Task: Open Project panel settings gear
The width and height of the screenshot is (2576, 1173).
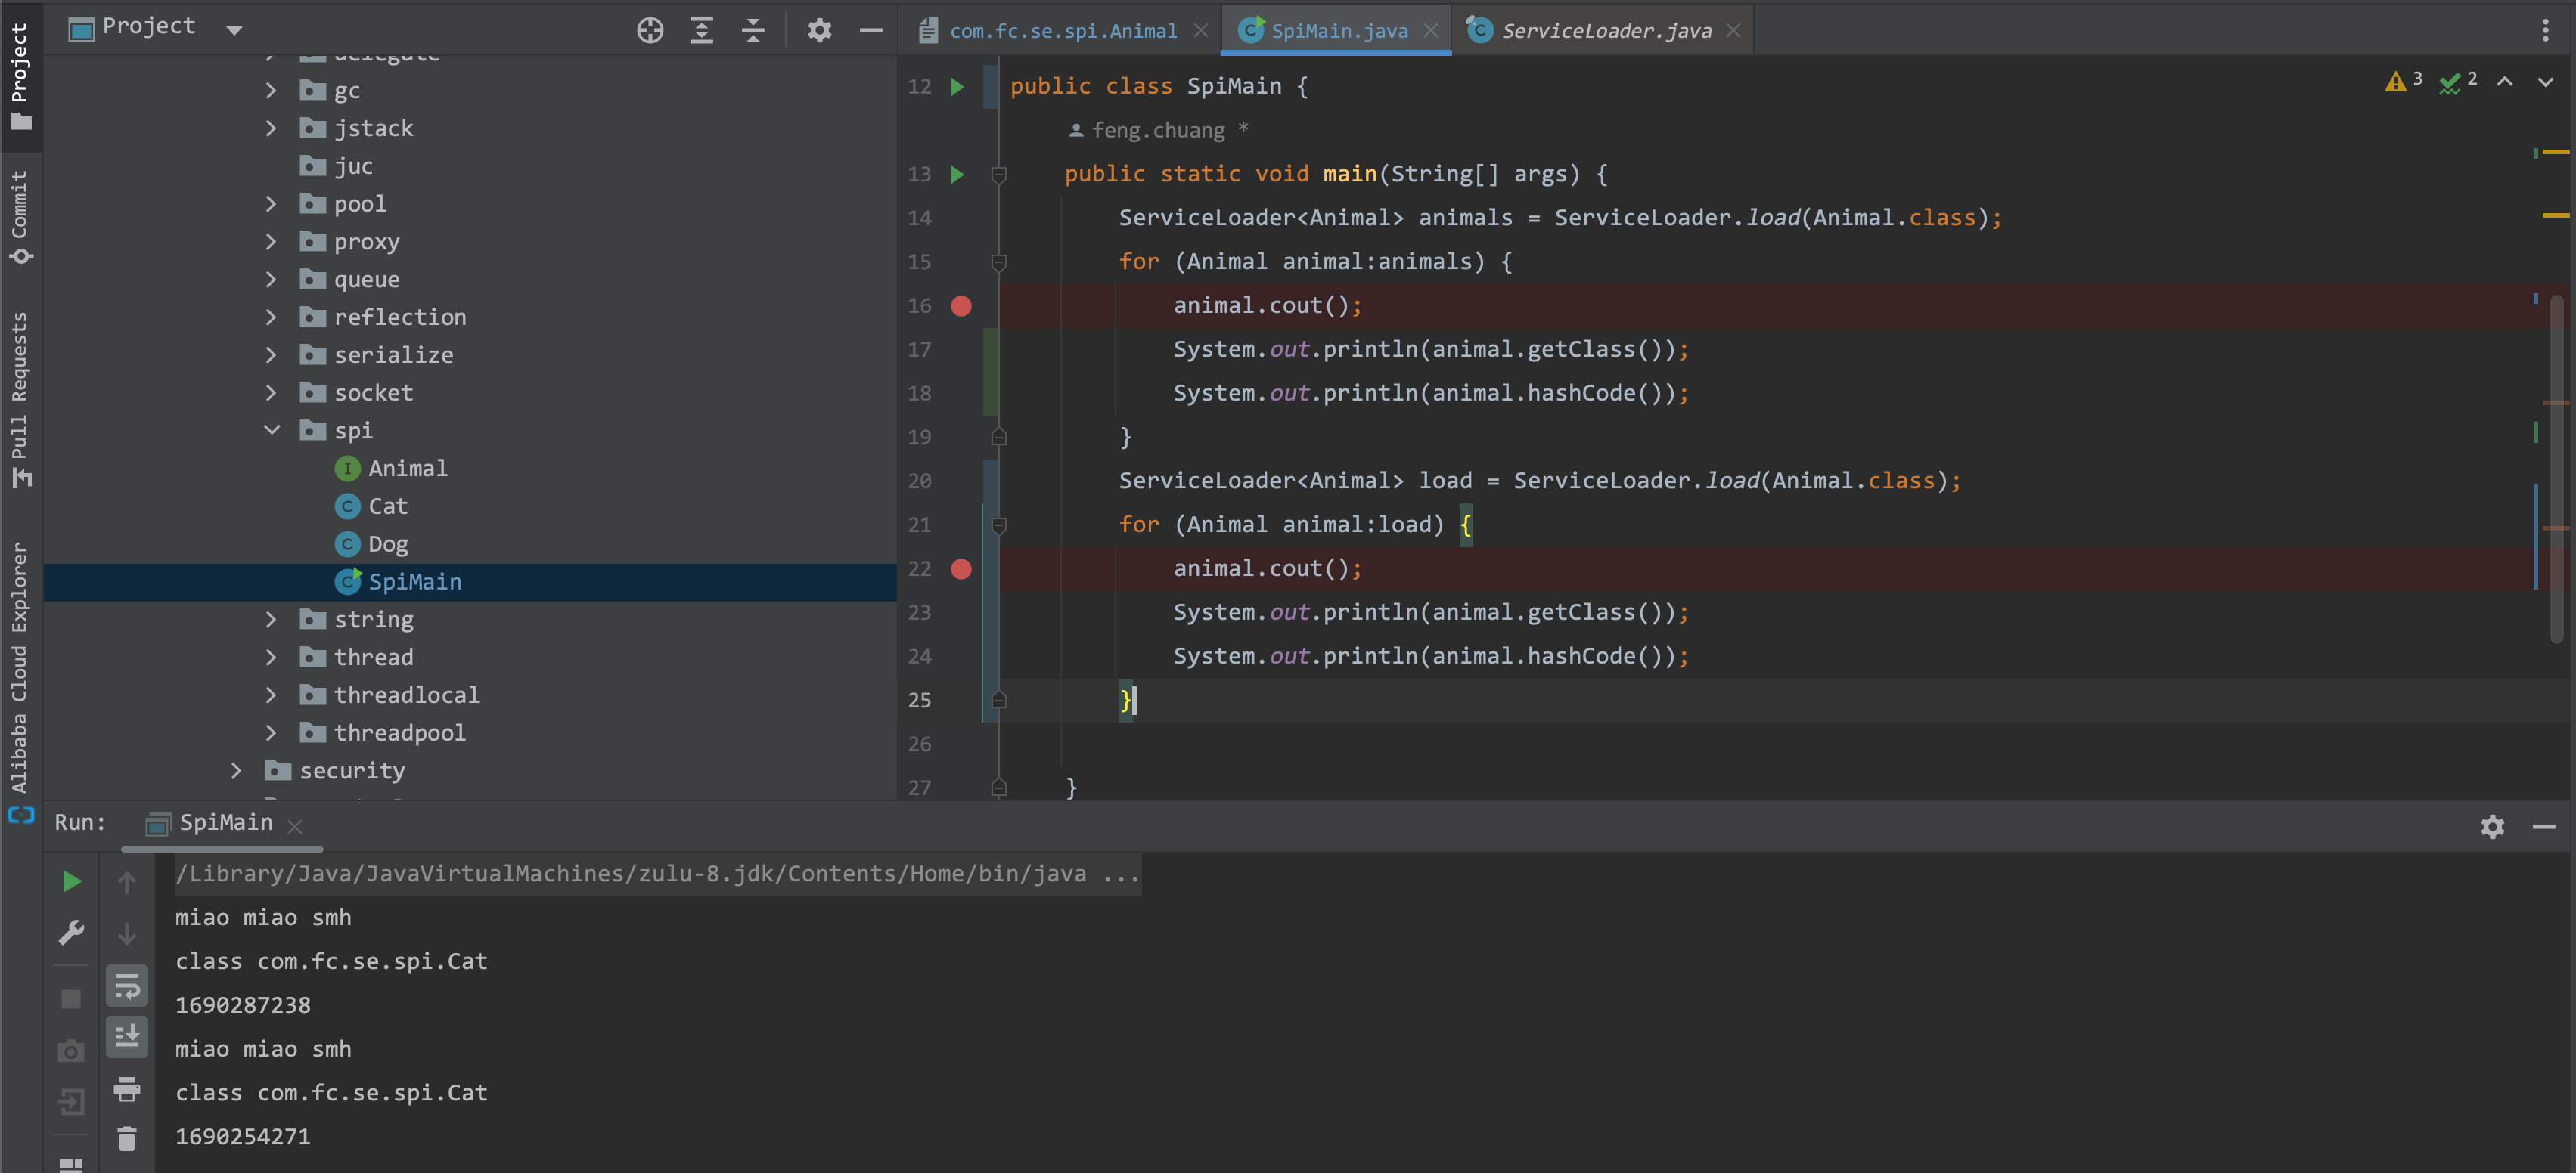Action: point(820,30)
